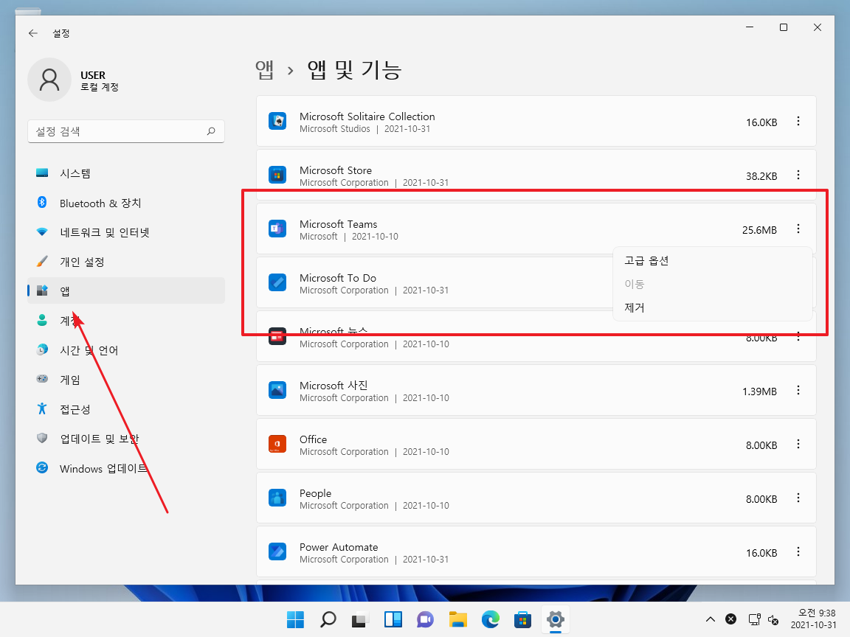
Task: Open three-dot menu for People
Action: click(x=798, y=498)
